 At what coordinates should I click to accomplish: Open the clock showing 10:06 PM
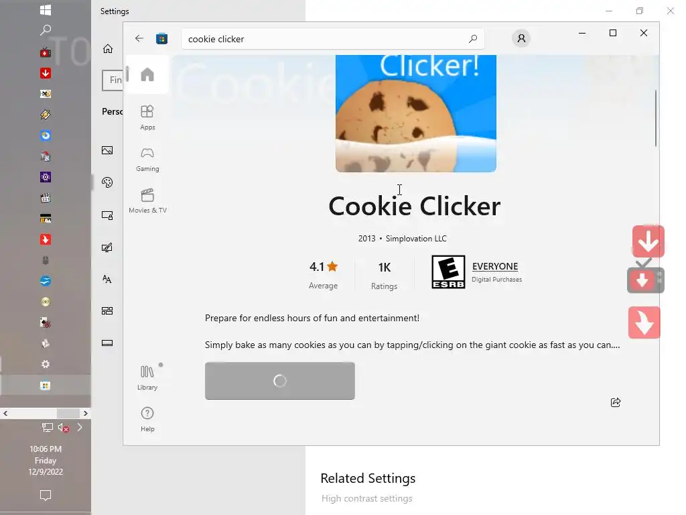[x=46, y=460]
